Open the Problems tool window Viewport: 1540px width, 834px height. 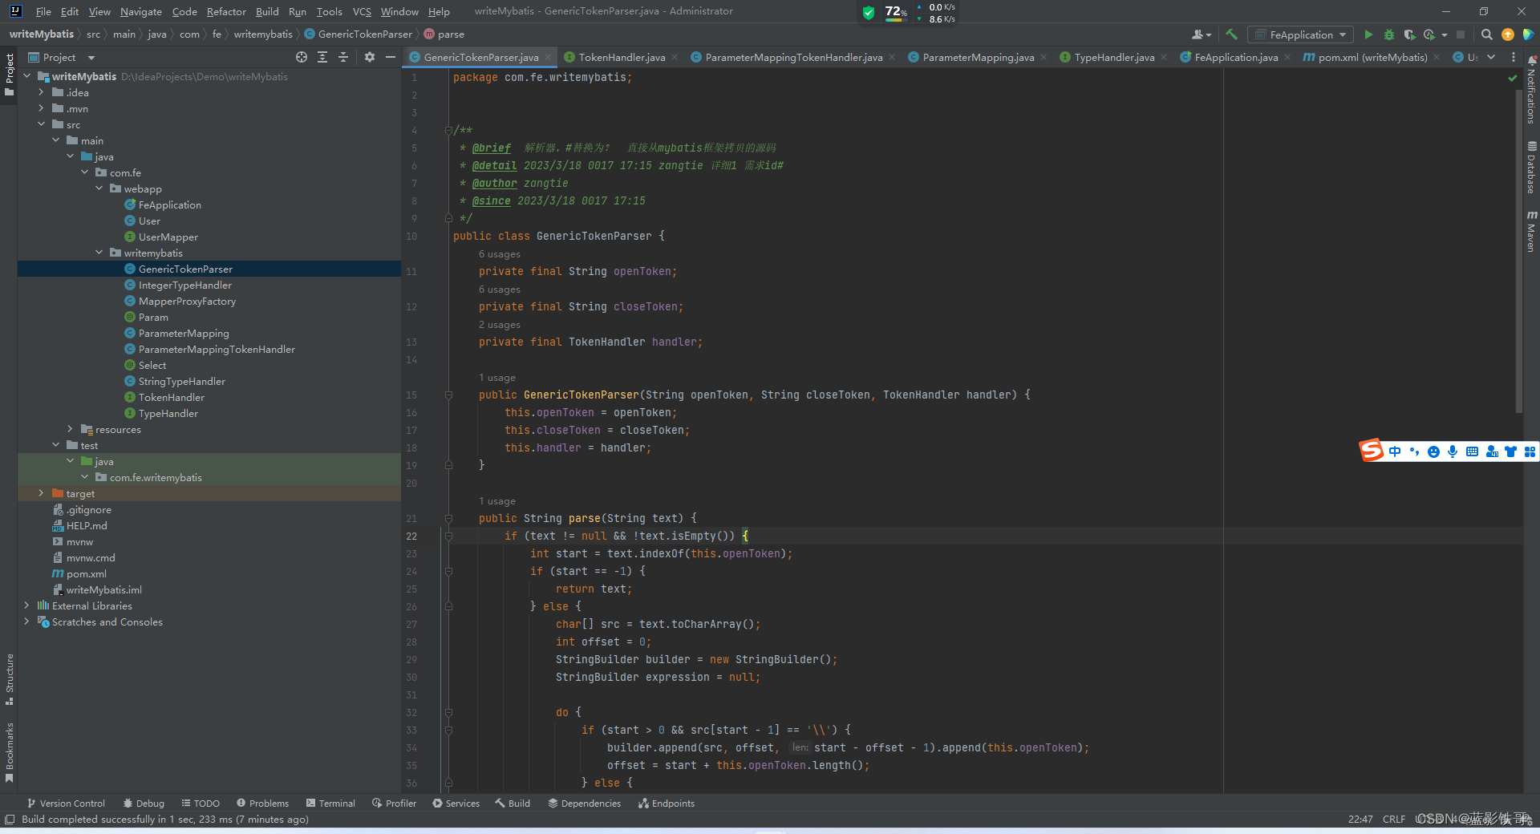(x=262, y=803)
